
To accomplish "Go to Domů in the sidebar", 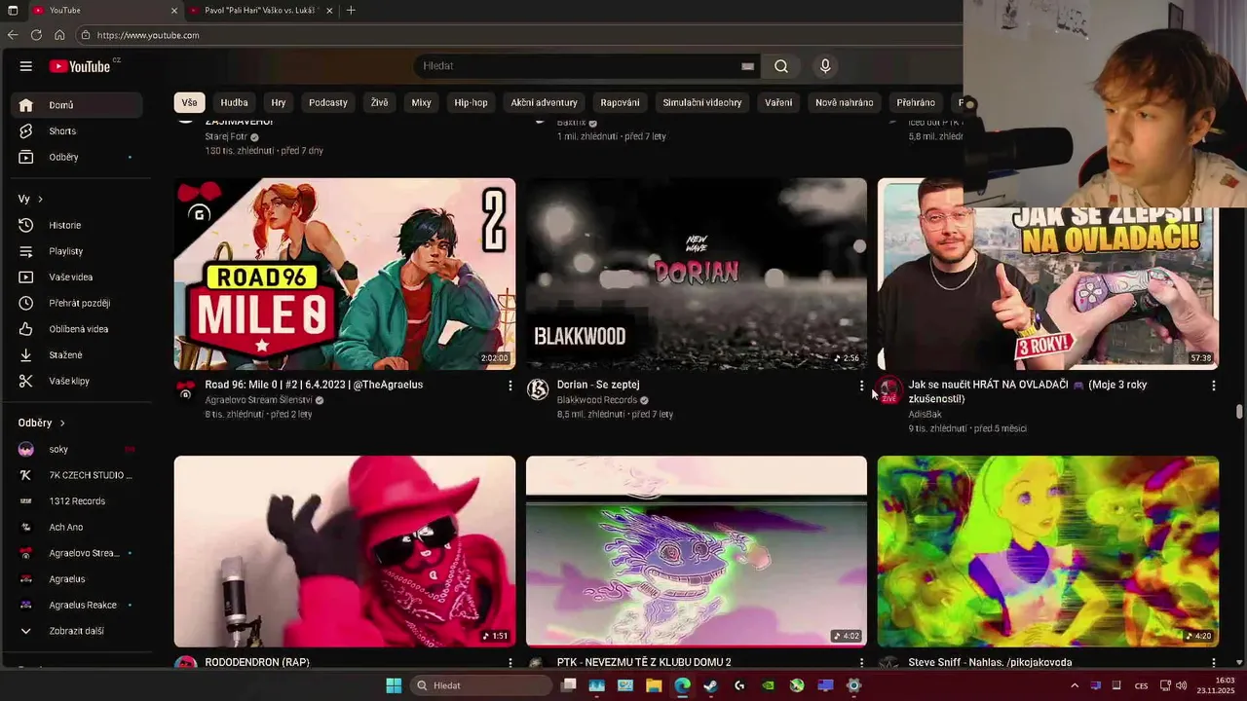I will [77, 105].
